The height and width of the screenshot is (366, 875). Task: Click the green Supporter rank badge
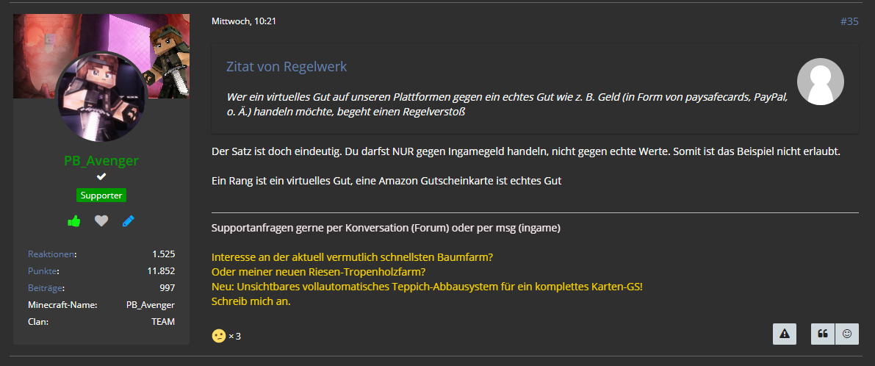tap(101, 195)
